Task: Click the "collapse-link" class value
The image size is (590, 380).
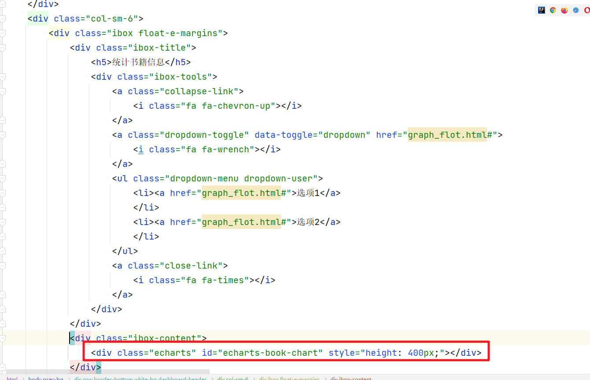Action: pyautogui.click(x=199, y=91)
